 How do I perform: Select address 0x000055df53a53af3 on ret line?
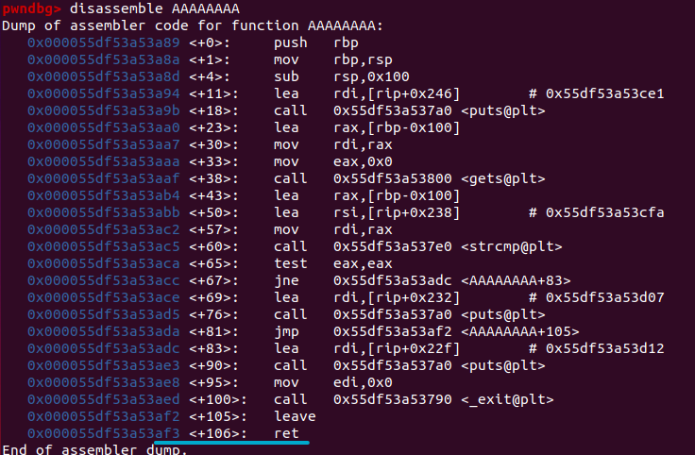(103, 433)
